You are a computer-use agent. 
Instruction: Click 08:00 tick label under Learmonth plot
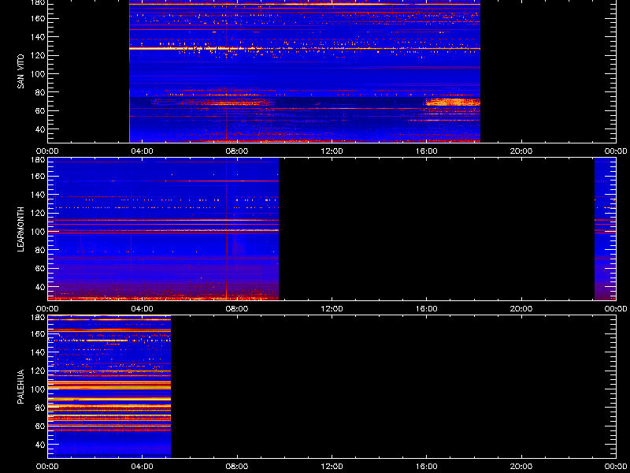tap(237, 309)
